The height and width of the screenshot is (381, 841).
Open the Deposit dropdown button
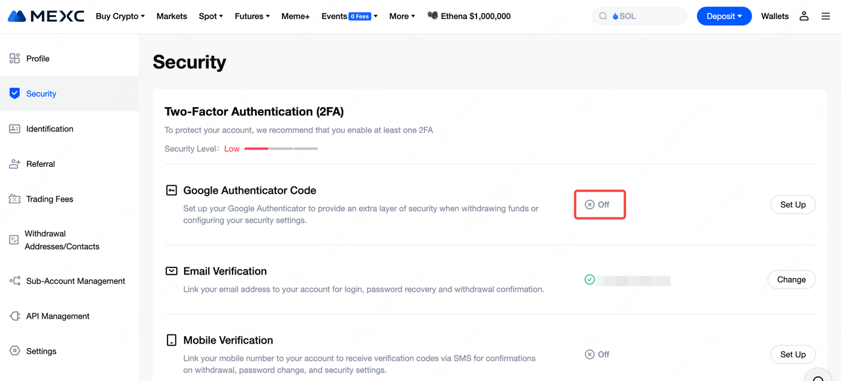pos(723,16)
